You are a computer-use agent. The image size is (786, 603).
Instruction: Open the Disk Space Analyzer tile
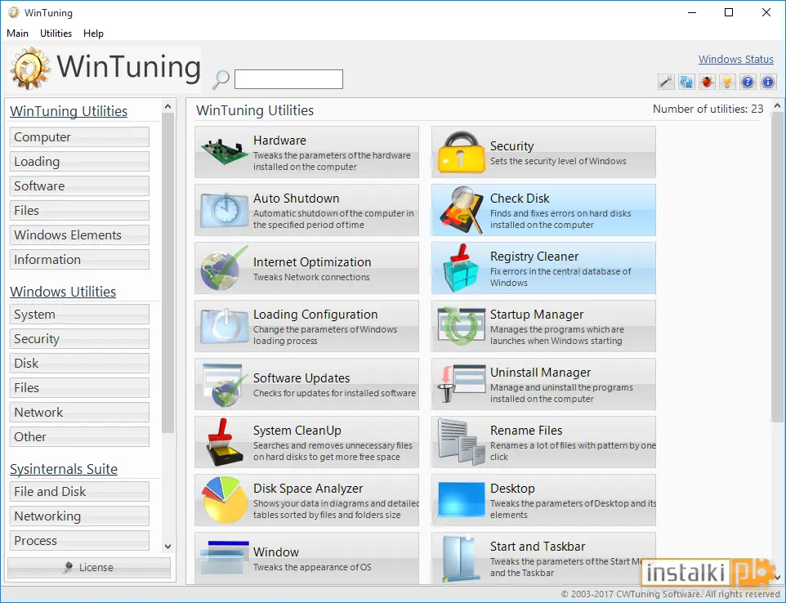(306, 500)
